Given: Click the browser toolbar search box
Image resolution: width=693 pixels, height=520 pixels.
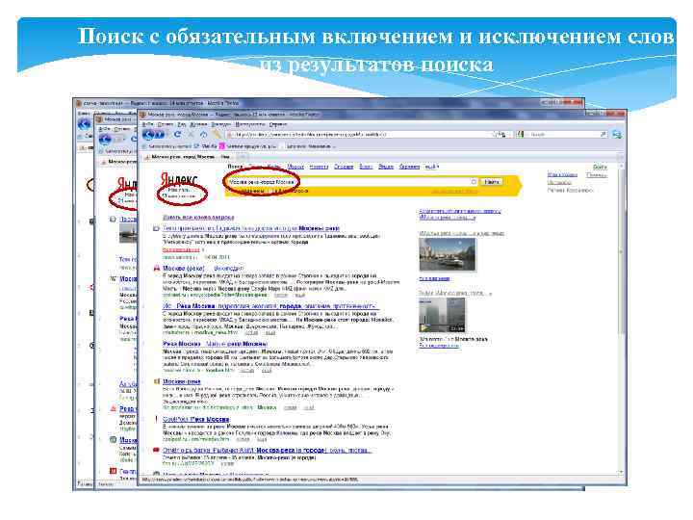Looking at the screenshot, I should click(561, 134).
